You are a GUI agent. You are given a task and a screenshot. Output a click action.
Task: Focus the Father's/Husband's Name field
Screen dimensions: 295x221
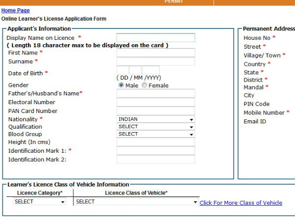click(155, 93)
